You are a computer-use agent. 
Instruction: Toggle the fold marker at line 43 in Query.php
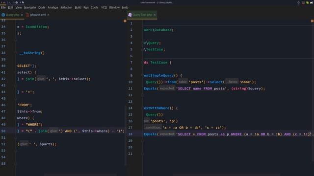(16, 86)
